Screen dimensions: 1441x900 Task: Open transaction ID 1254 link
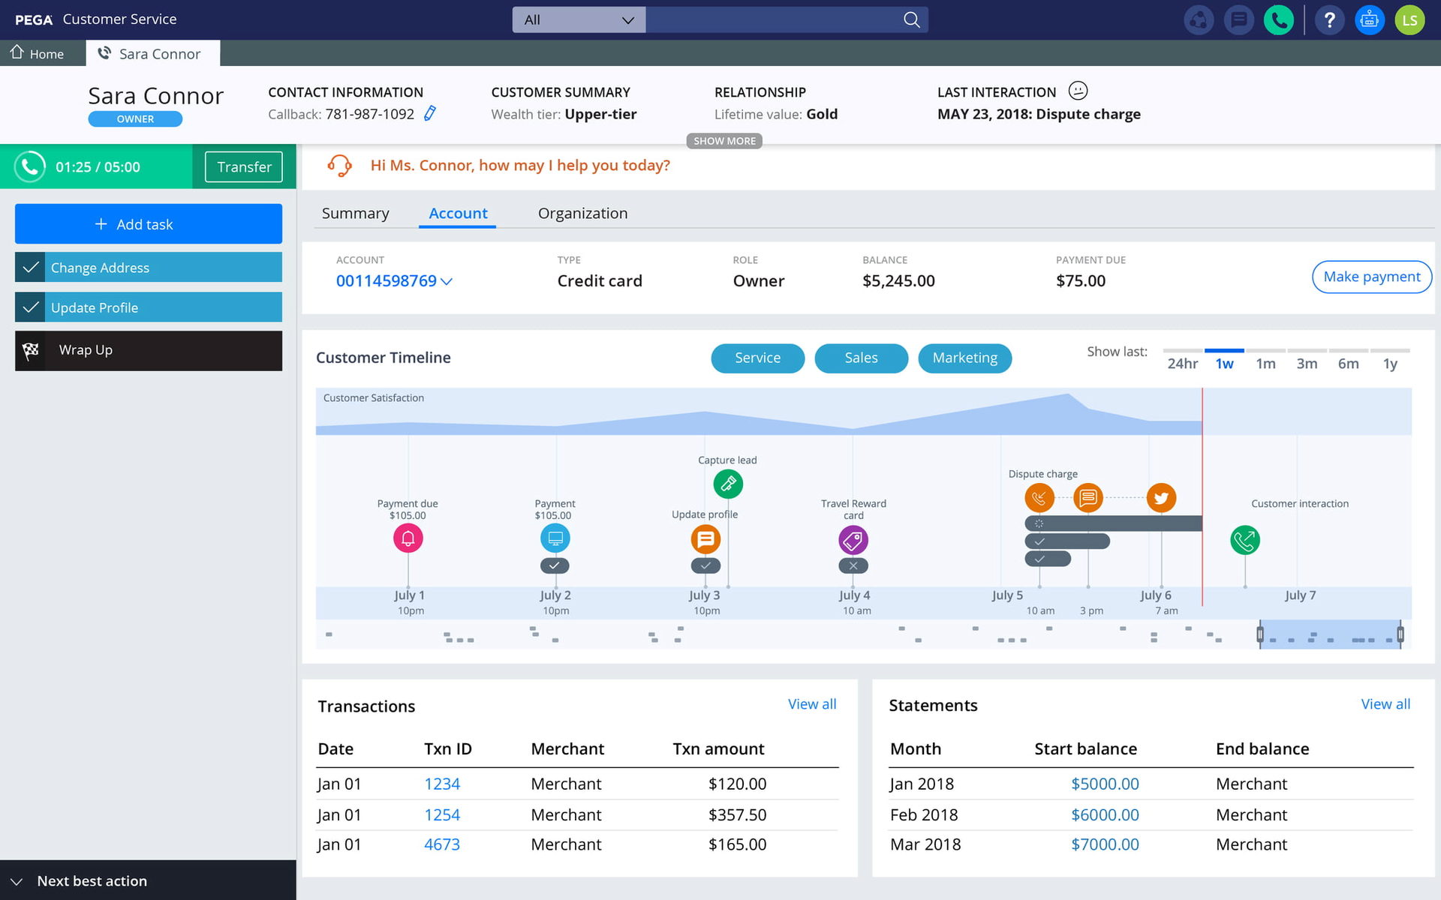[442, 814]
